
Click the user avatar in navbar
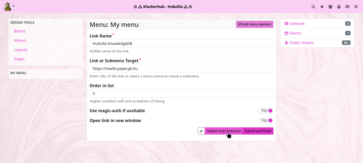[x=7, y=7]
